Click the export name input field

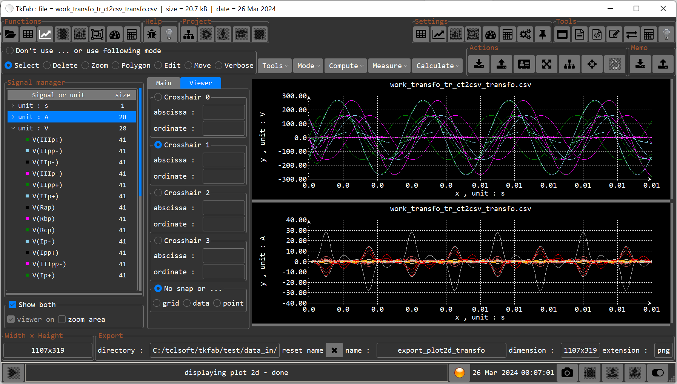(x=441, y=350)
